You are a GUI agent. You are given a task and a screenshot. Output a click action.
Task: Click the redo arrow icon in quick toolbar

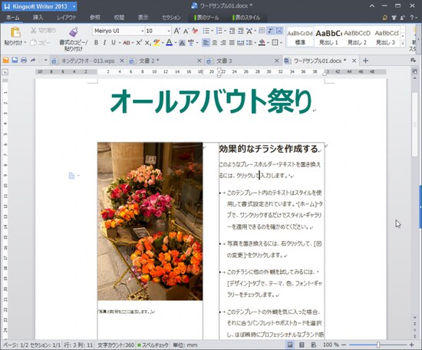tap(33, 60)
